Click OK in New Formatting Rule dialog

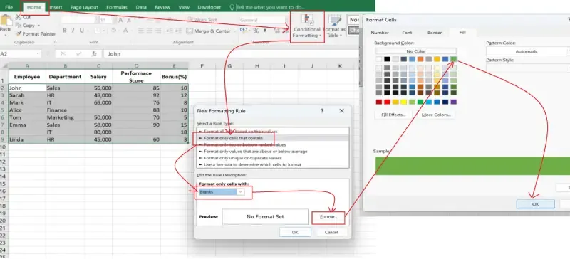pyautogui.click(x=295, y=232)
